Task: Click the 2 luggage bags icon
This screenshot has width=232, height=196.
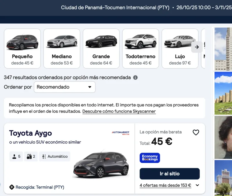Action: click(x=29, y=157)
